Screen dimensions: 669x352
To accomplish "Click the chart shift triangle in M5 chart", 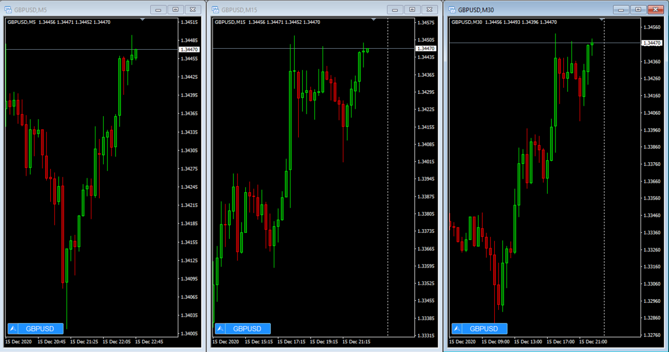I will coord(143,20).
